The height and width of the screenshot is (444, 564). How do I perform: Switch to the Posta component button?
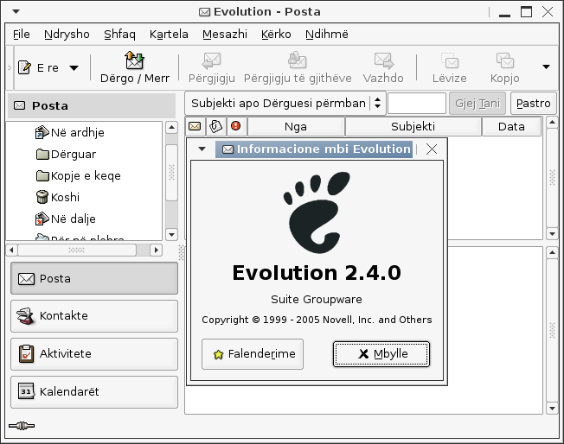[94, 278]
